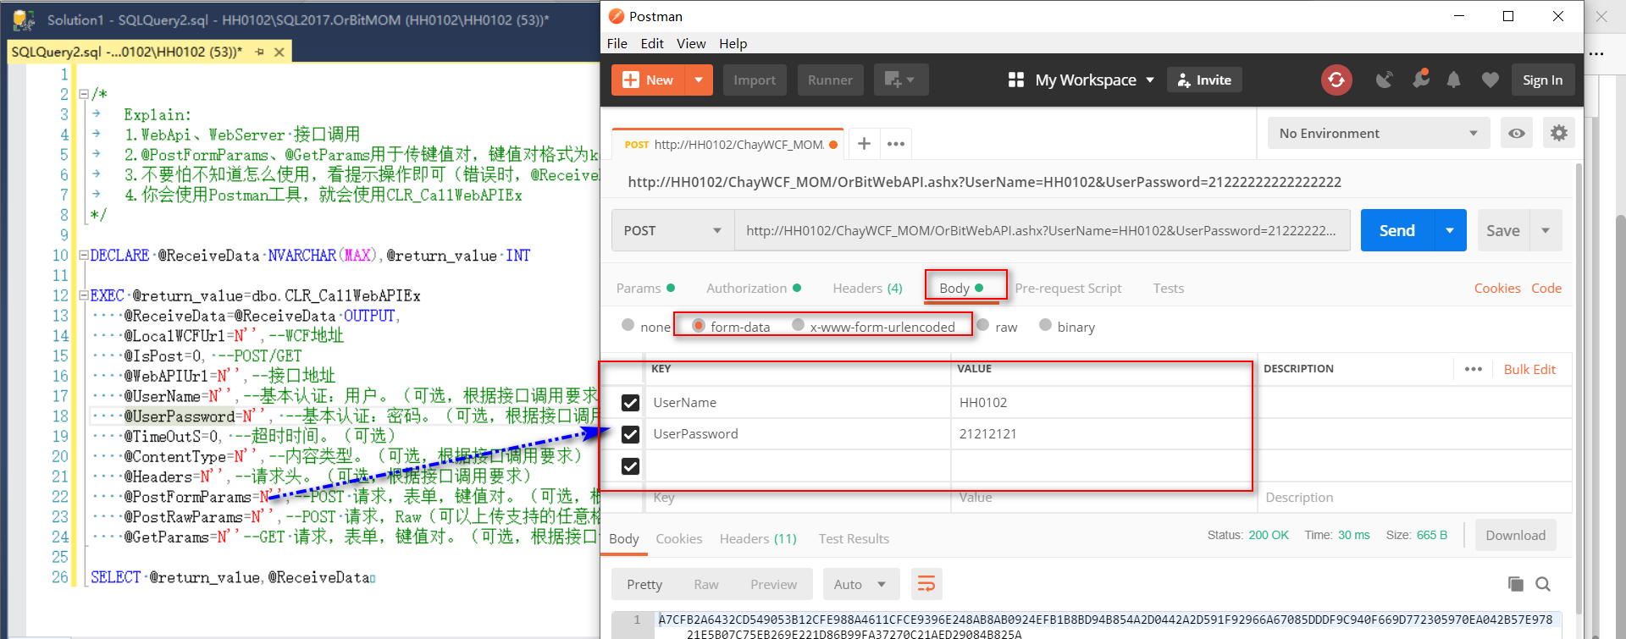Open the Send button dropdown arrow
The width and height of the screenshot is (1626, 639).
point(1450,230)
